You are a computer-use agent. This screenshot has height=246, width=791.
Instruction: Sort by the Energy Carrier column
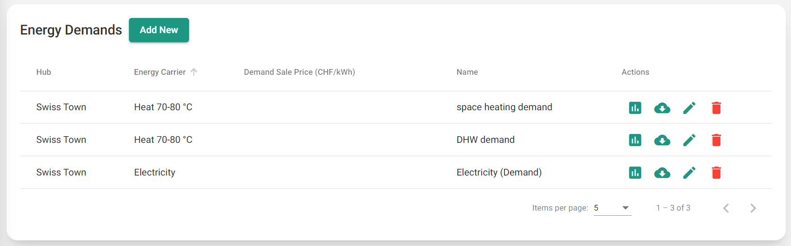pyautogui.click(x=160, y=72)
